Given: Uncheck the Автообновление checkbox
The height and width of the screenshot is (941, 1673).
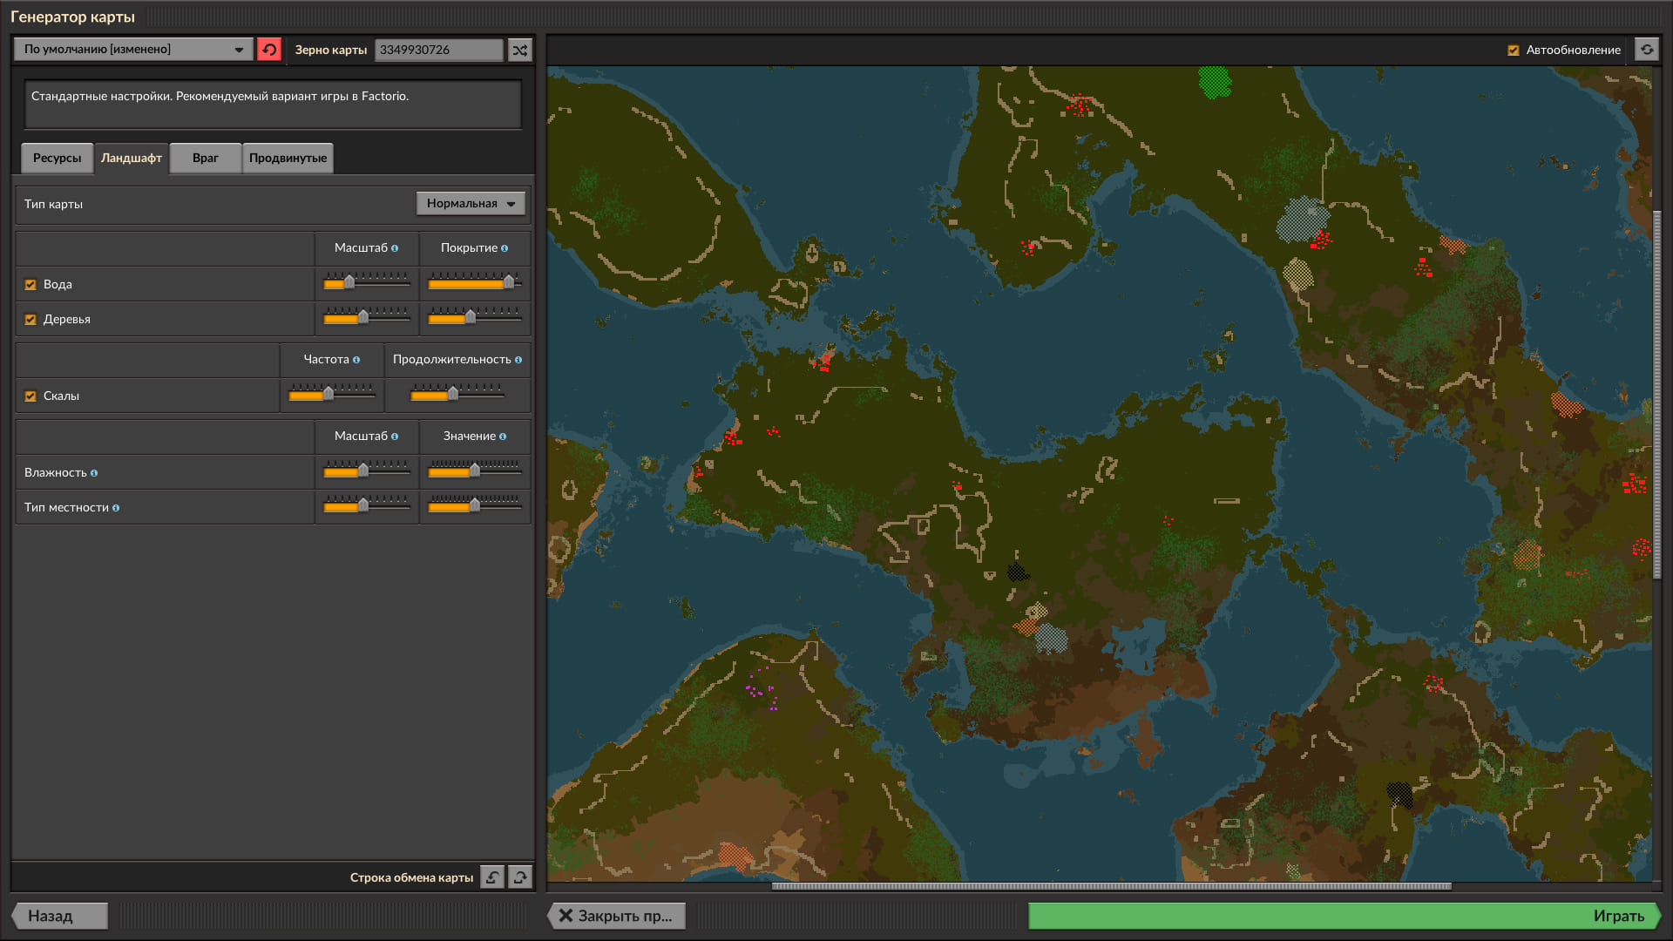Looking at the screenshot, I should click(1514, 51).
